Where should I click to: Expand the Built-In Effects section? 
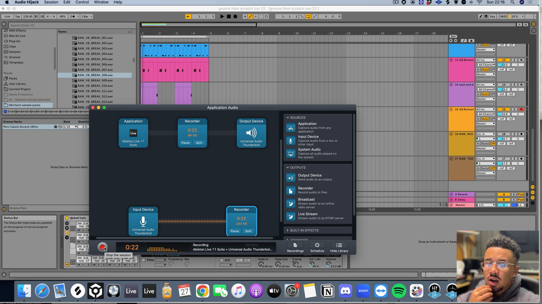coord(288,230)
